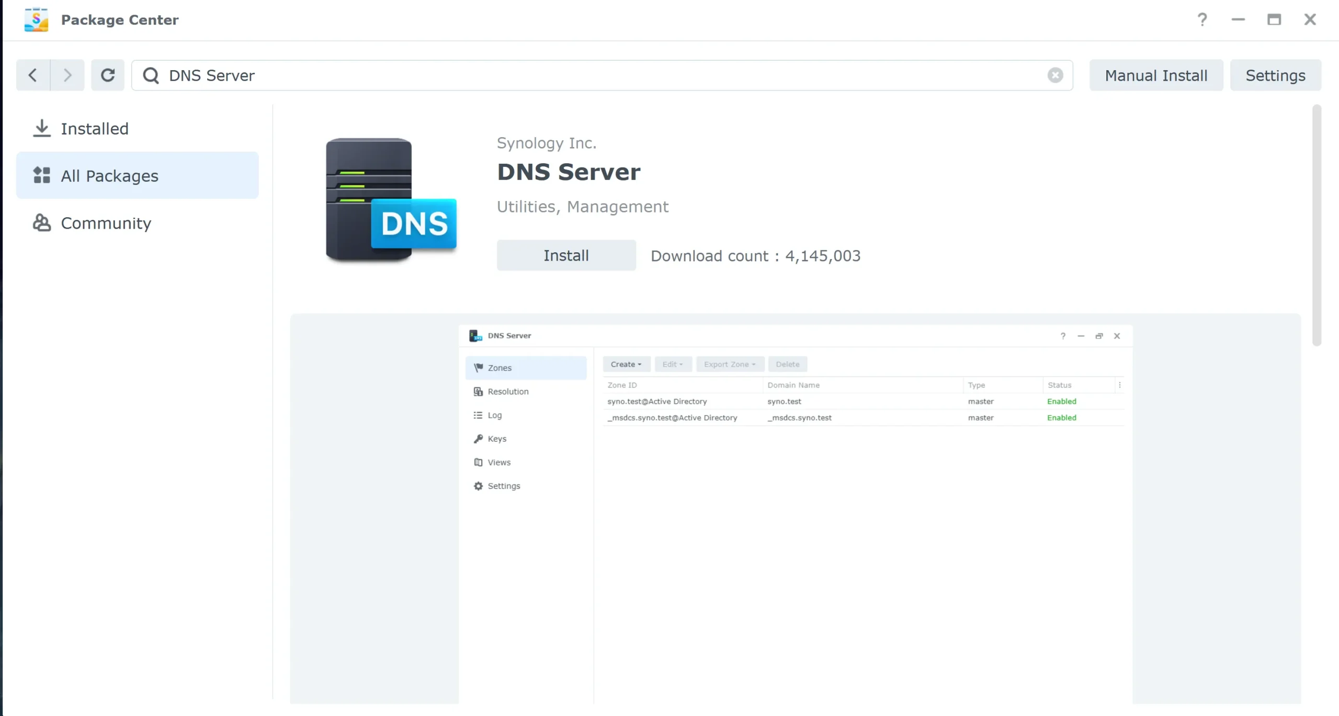Clear the DNS Server search text
The height and width of the screenshot is (716, 1339).
coord(1056,75)
